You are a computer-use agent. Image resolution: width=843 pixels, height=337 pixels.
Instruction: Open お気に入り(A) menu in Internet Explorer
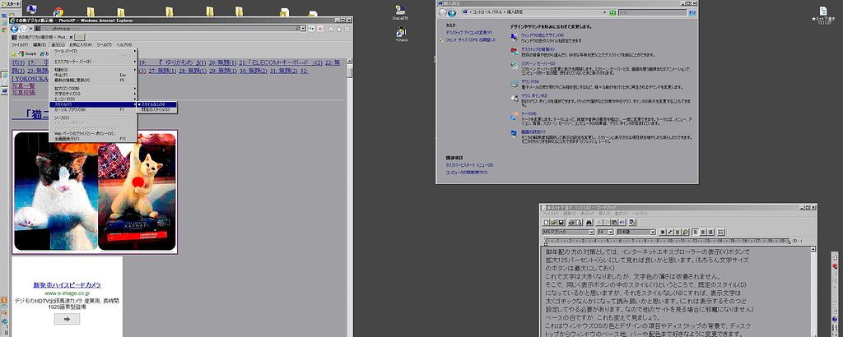point(81,44)
